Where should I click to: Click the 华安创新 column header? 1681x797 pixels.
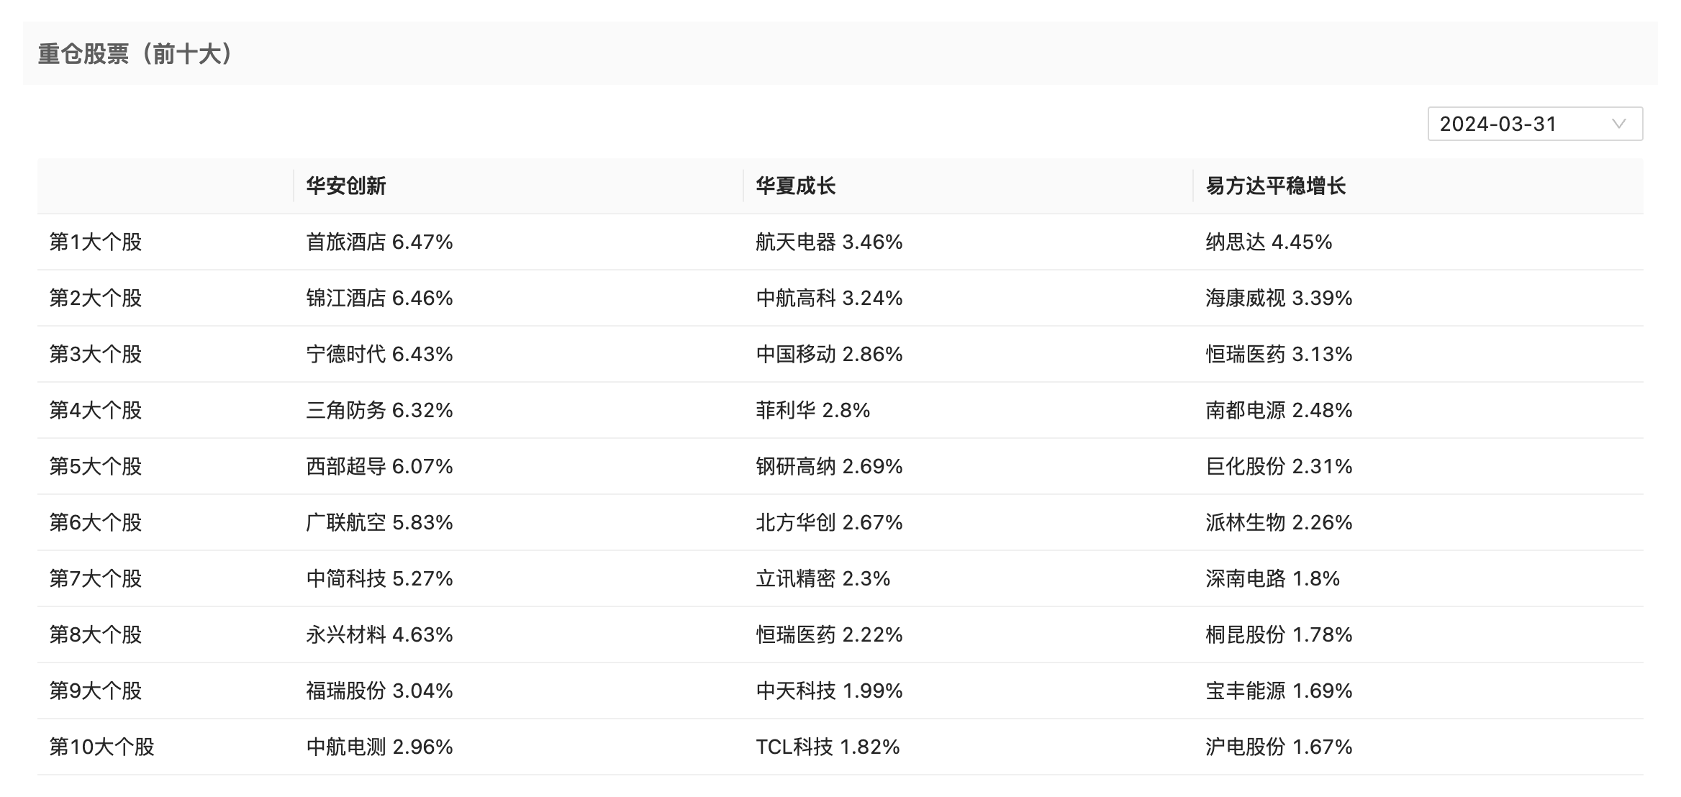346,186
